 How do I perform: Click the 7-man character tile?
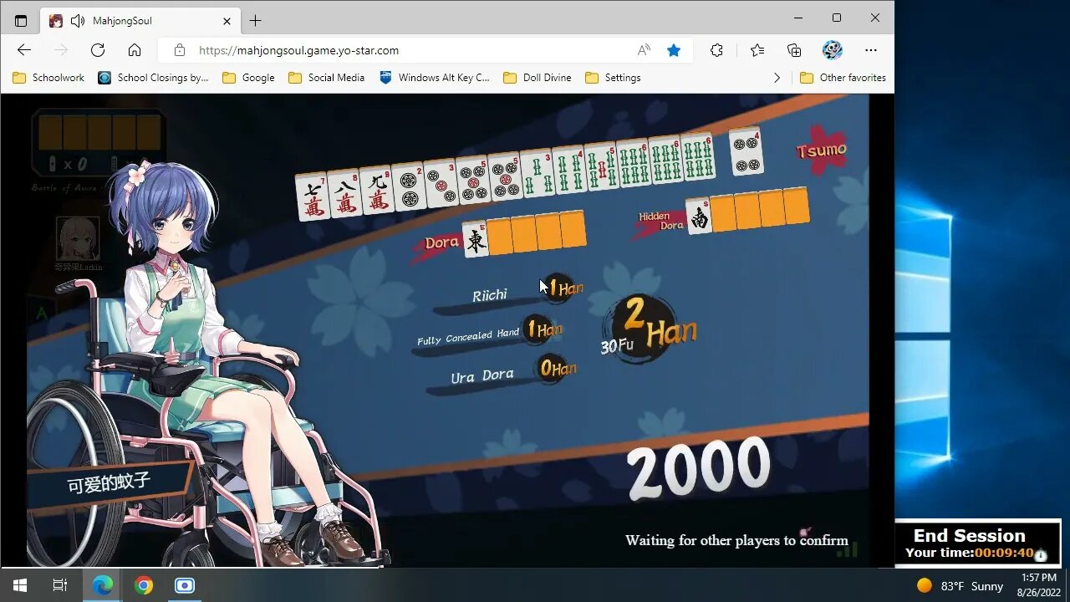(313, 197)
